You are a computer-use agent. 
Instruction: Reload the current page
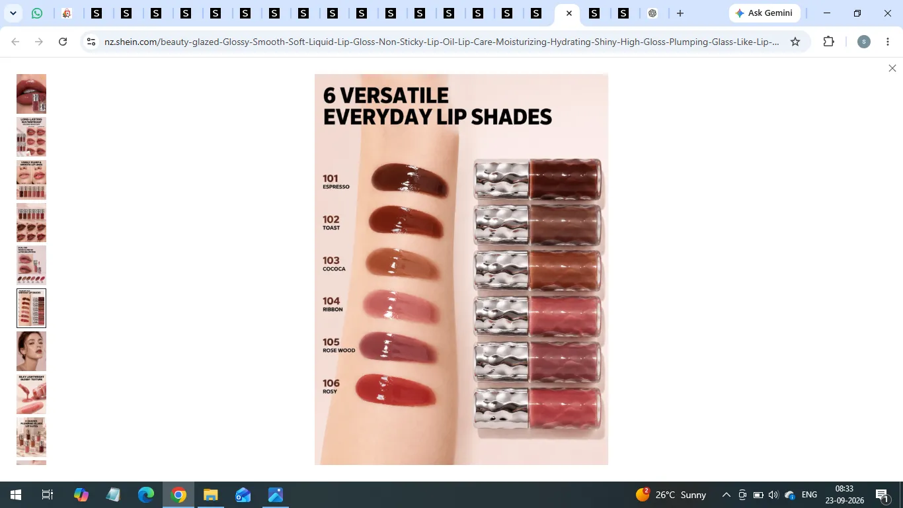pyautogui.click(x=63, y=42)
